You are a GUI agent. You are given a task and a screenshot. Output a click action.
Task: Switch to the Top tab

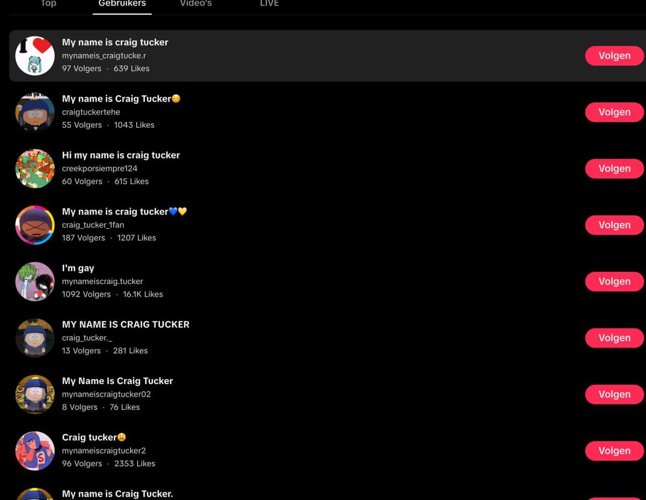point(48,4)
